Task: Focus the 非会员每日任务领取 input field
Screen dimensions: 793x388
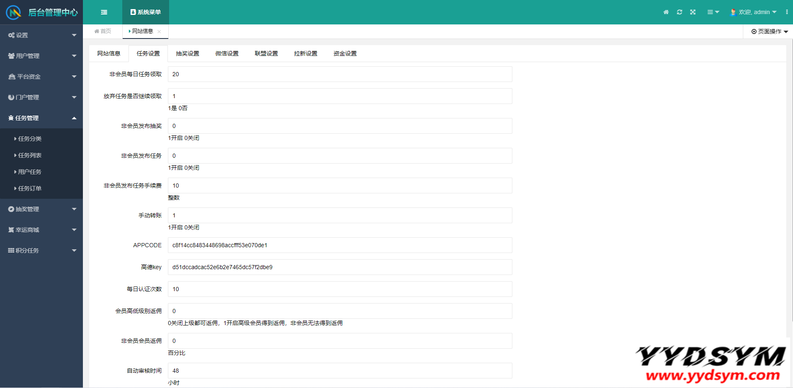Action: coord(340,74)
